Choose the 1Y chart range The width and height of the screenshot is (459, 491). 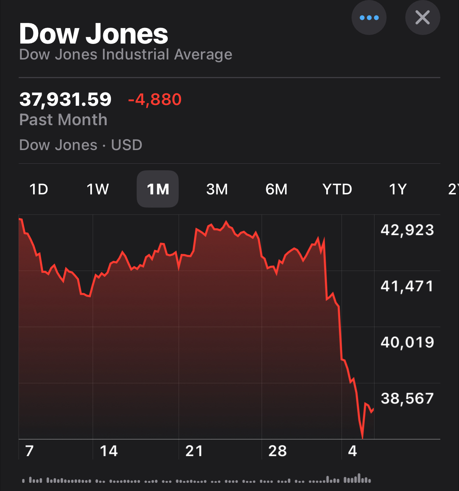click(x=398, y=189)
